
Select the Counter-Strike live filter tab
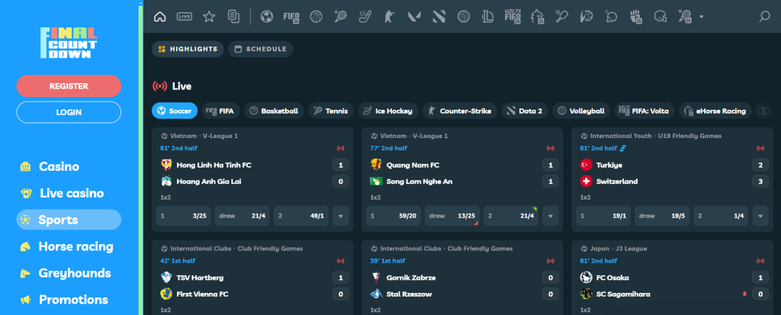point(460,111)
